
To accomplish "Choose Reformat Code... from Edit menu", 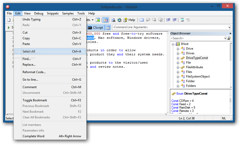I will (50, 72).
